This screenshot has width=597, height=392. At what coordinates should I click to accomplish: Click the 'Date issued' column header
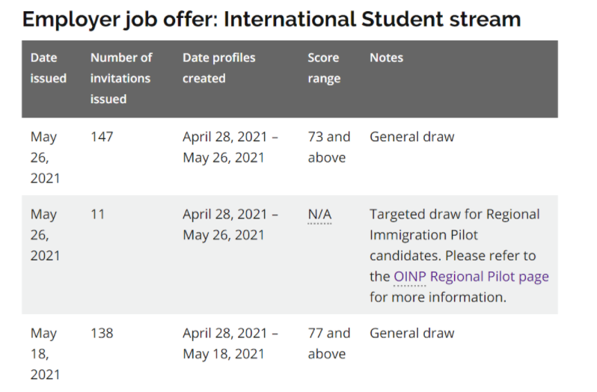(48, 68)
